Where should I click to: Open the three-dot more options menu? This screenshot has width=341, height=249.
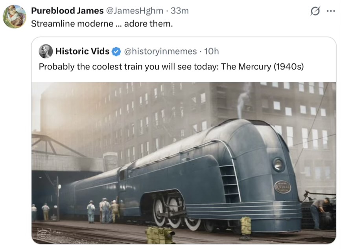[331, 11]
